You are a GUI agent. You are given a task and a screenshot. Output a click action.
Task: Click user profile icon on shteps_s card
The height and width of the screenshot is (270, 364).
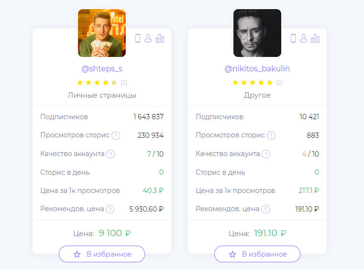coord(148,39)
